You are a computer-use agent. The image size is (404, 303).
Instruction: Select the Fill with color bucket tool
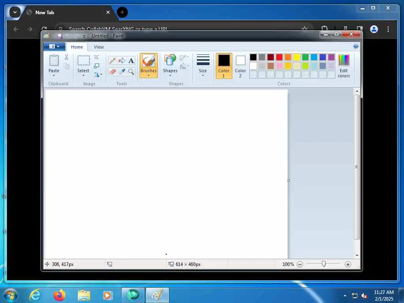point(122,60)
